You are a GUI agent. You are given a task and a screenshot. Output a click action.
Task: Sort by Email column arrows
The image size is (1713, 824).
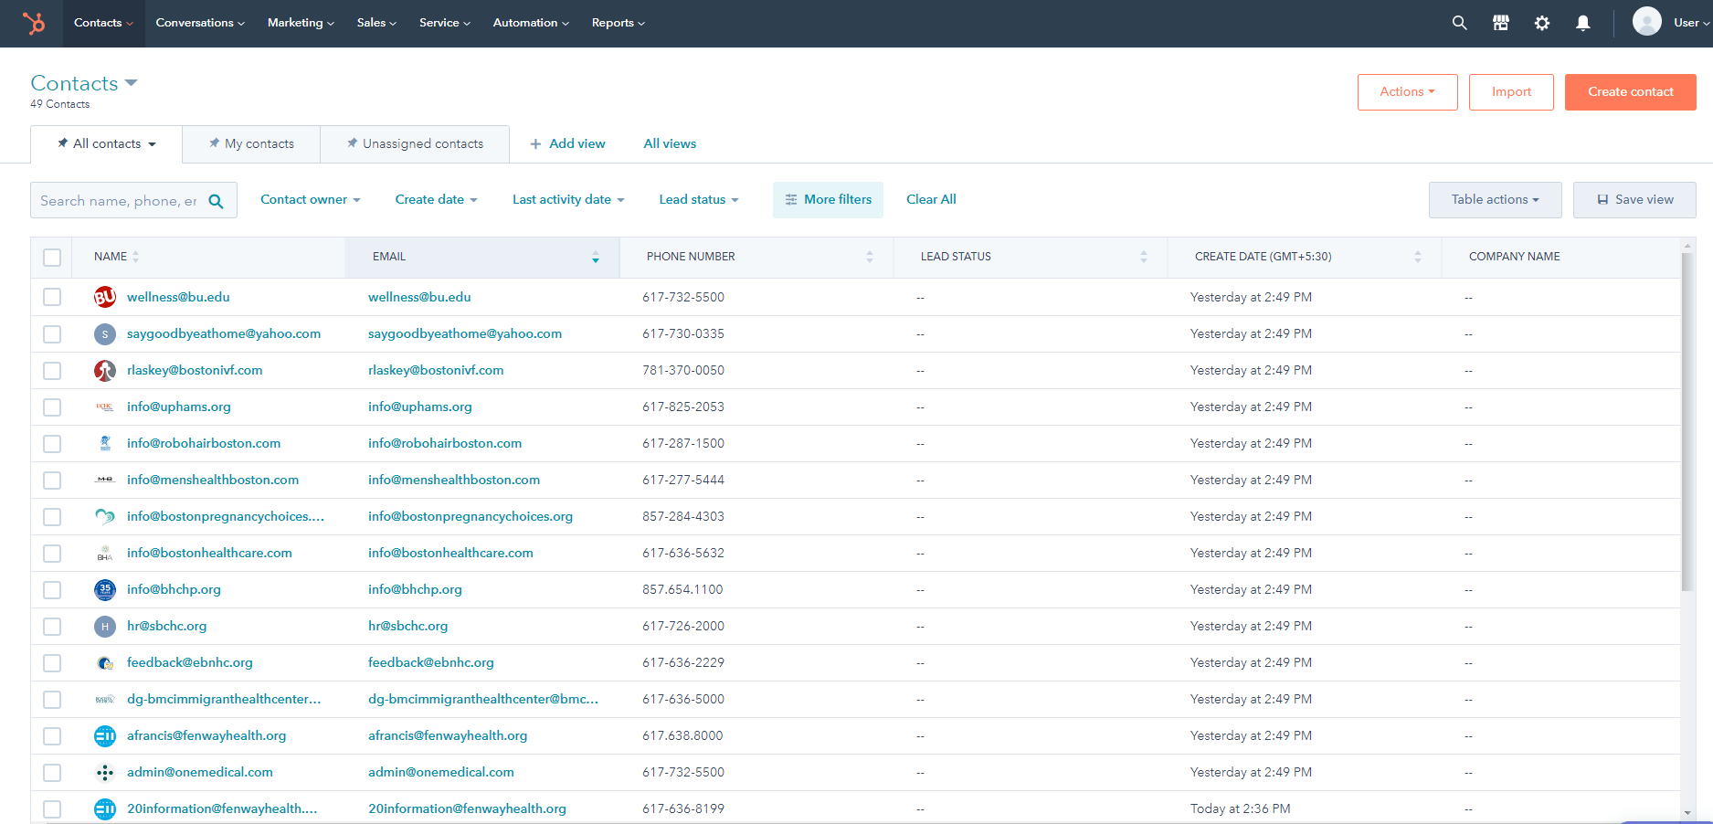[x=596, y=257]
